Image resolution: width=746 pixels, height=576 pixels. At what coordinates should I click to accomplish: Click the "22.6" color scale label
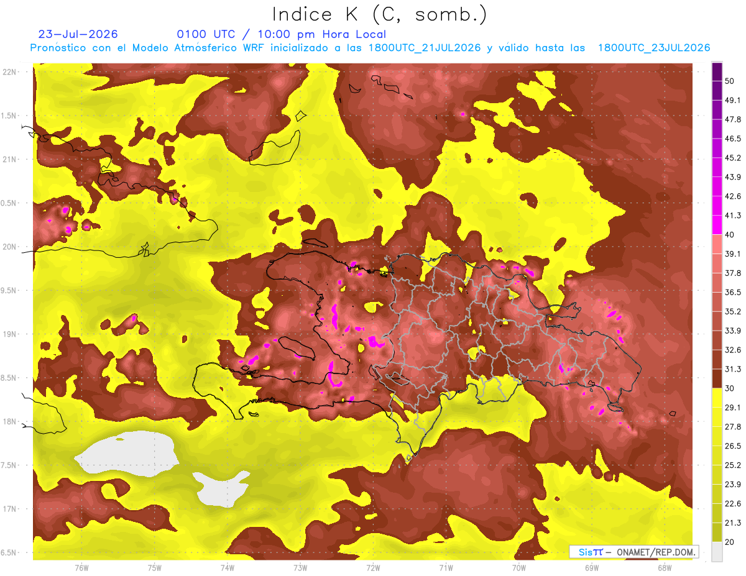[x=733, y=503]
